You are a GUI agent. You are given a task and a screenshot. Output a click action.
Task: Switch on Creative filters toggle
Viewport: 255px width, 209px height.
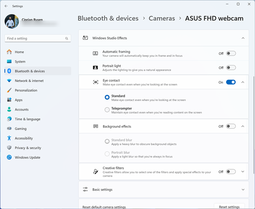coord(231,172)
